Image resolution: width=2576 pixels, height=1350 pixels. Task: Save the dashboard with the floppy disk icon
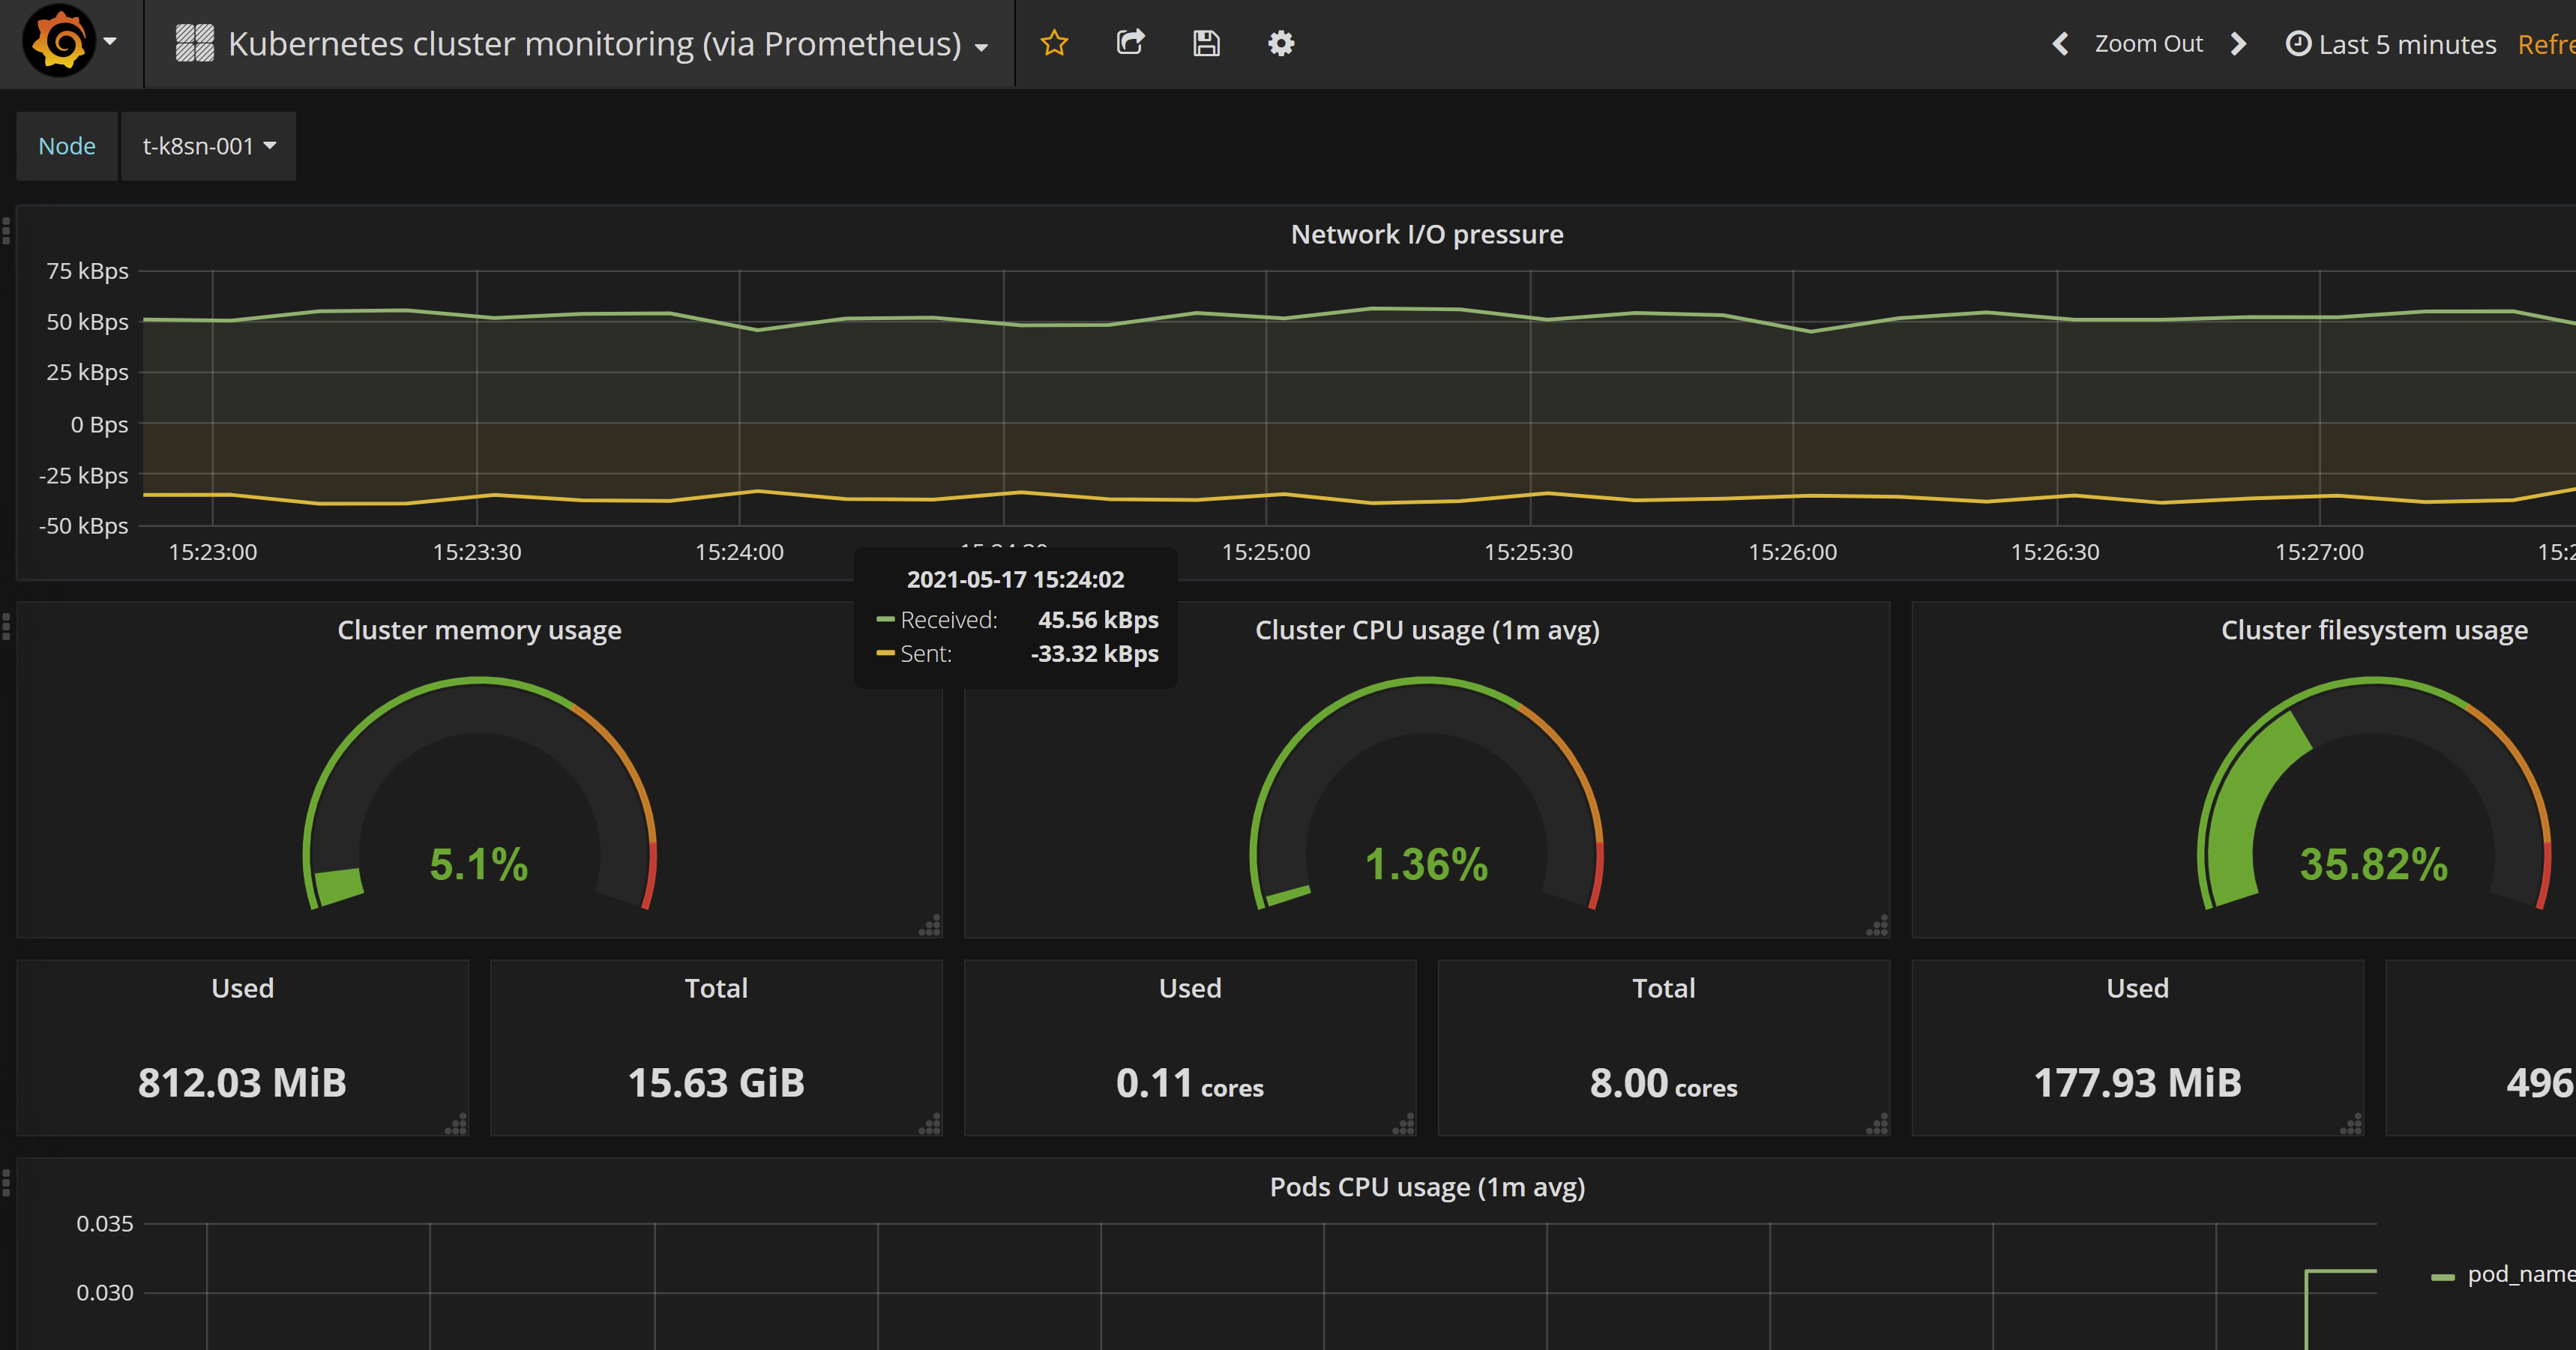coord(1206,43)
